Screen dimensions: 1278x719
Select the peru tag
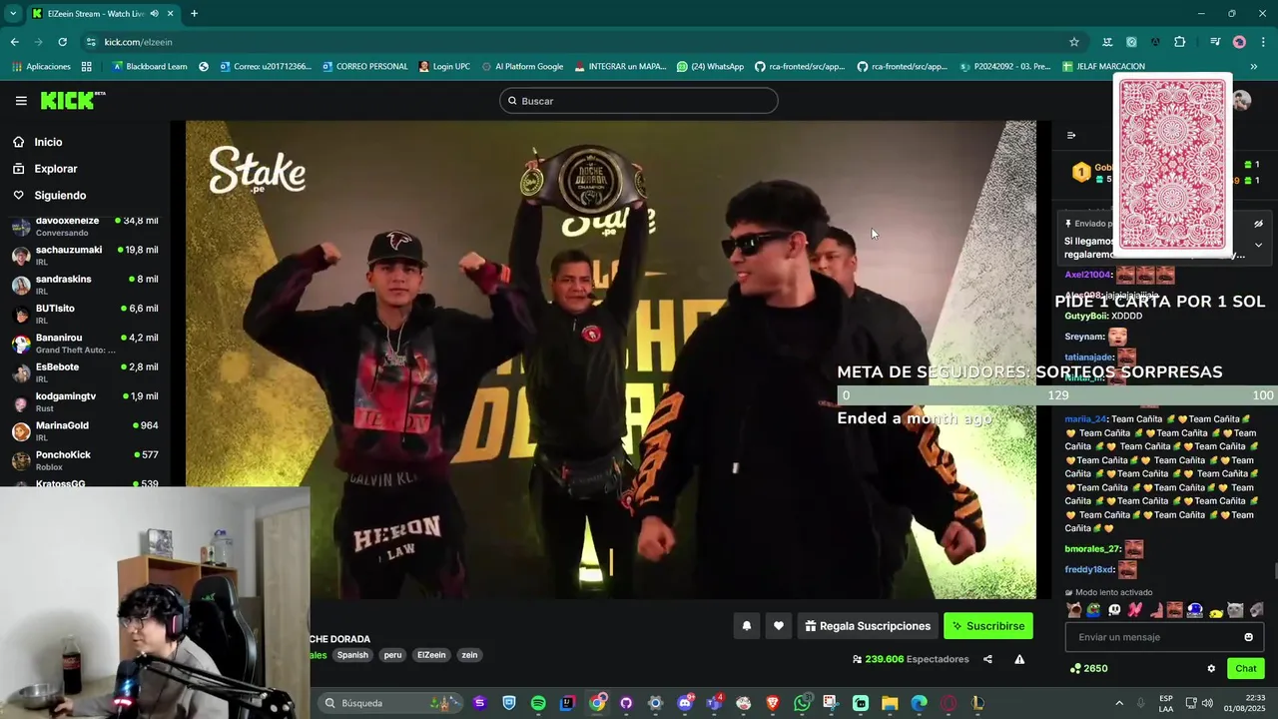click(x=392, y=655)
